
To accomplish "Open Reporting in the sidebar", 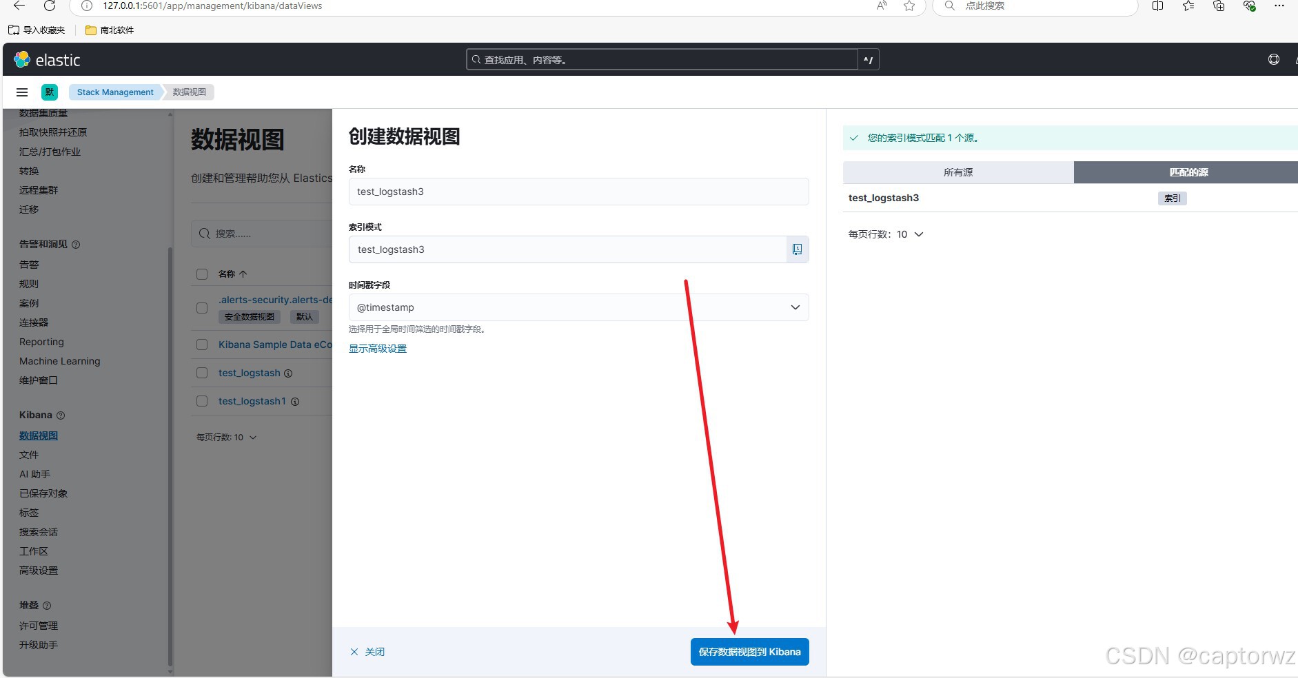I will (x=41, y=342).
